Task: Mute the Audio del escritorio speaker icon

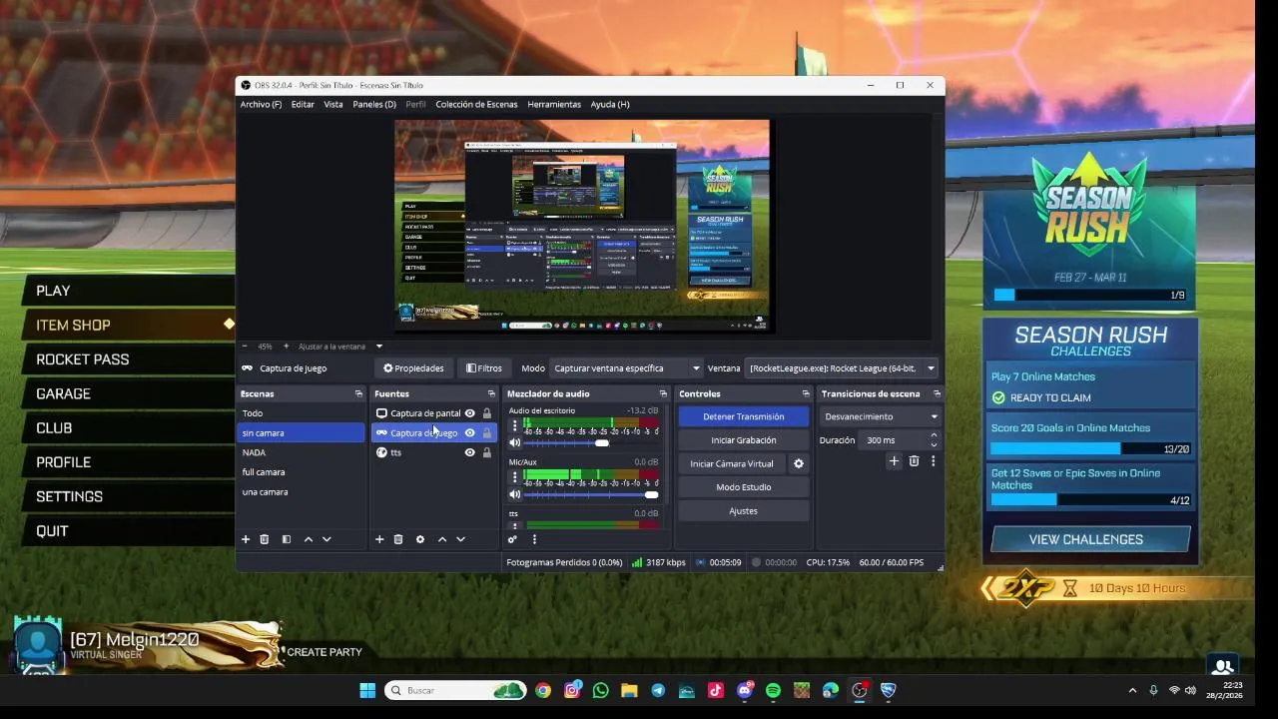Action: pyautogui.click(x=515, y=442)
